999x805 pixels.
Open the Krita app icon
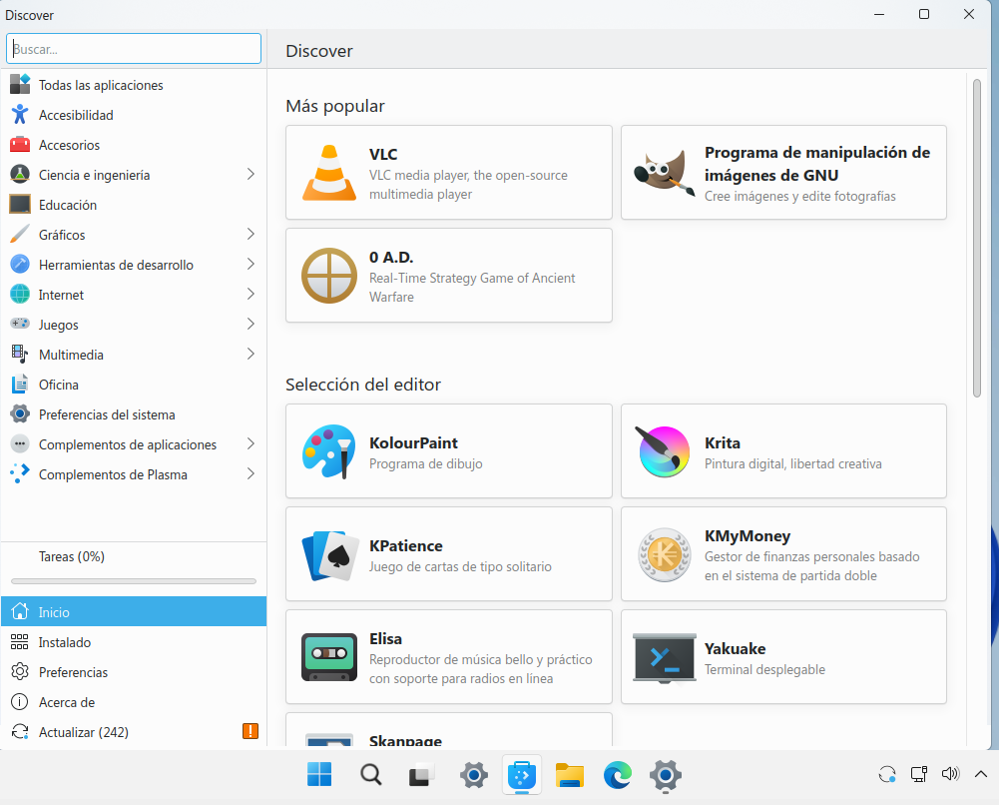pos(664,451)
